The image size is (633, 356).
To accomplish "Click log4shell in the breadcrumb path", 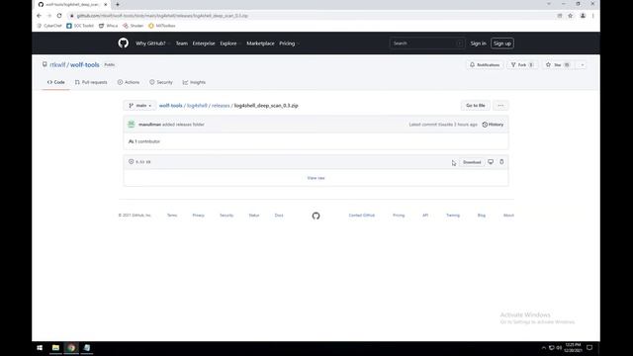I will 197,106.
